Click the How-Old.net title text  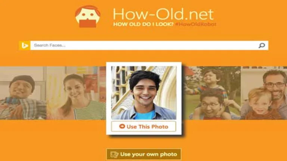click(x=163, y=14)
